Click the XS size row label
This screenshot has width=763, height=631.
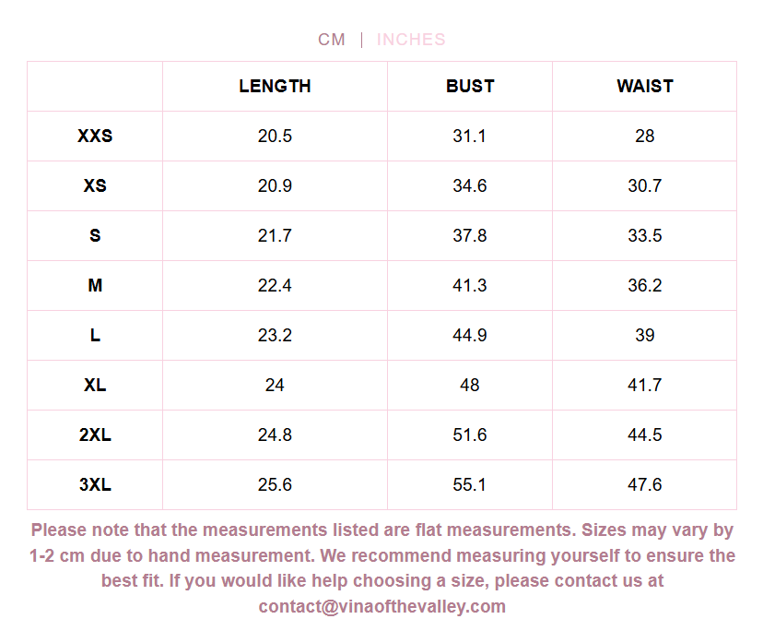point(95,185)
